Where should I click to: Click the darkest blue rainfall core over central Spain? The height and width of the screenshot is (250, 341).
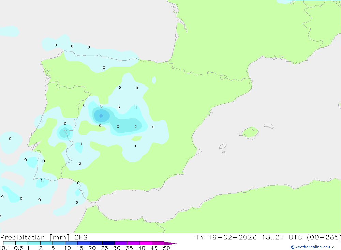(101, 116)
